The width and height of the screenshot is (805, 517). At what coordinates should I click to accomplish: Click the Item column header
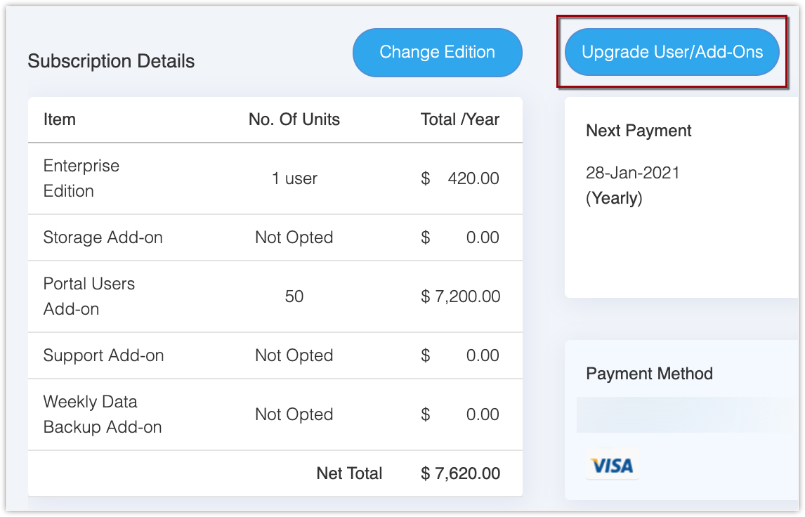[x=60, y=119]
